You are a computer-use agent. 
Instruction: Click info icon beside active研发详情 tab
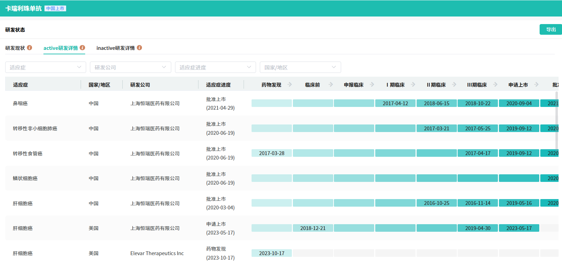(82, 48)
